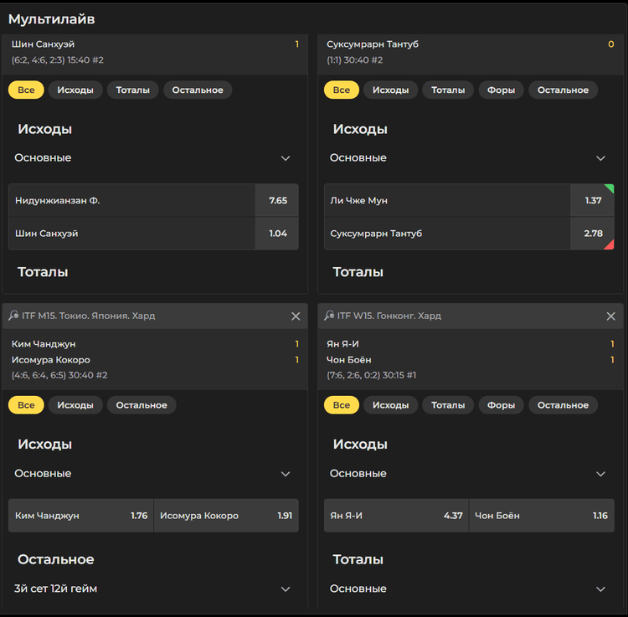This screenshot has height=617, width=628.
Task: Collapse Основные outcomes in Ли Чже Мун panel
Action: (600, 158)
